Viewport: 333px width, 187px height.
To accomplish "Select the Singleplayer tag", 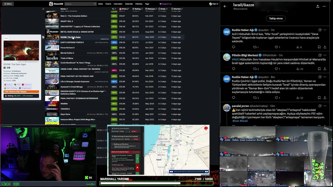I will click(x=25, y=88).
